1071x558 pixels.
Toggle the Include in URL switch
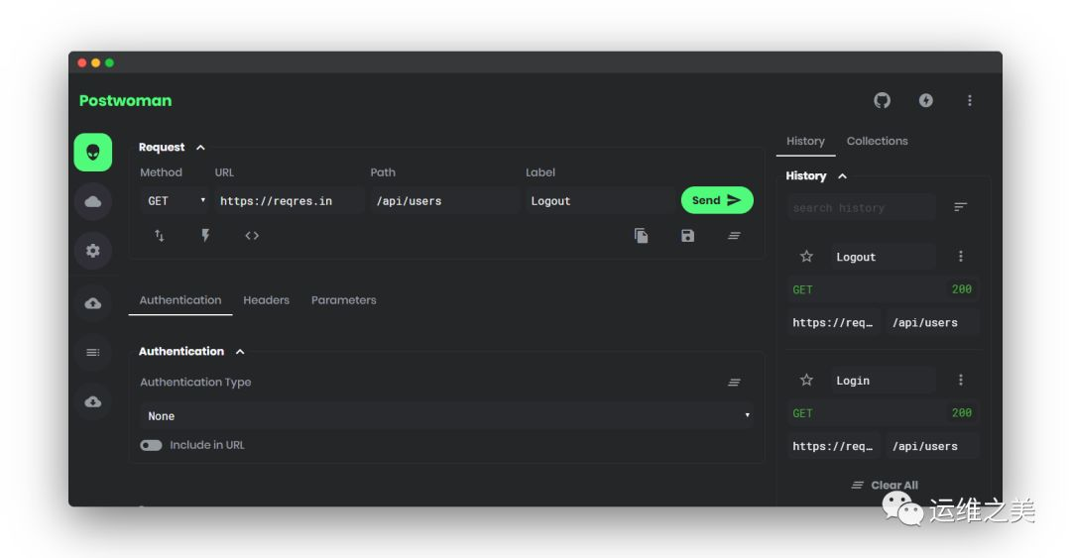click(151, 445)
